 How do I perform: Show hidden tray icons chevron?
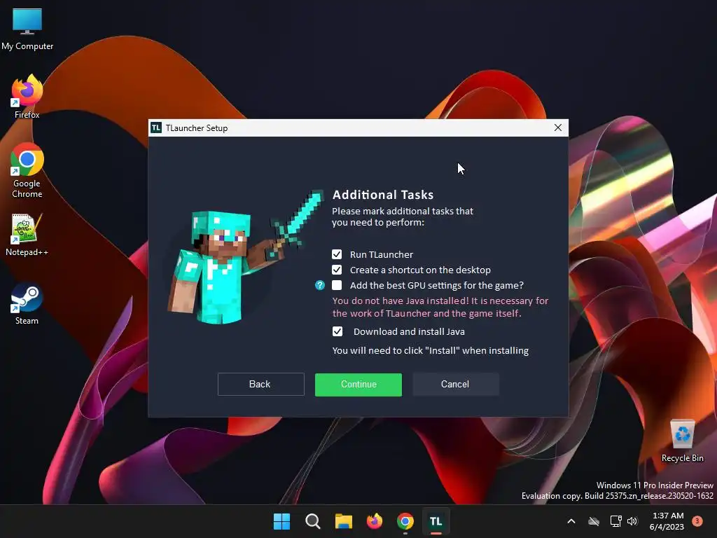coord(571,521)
